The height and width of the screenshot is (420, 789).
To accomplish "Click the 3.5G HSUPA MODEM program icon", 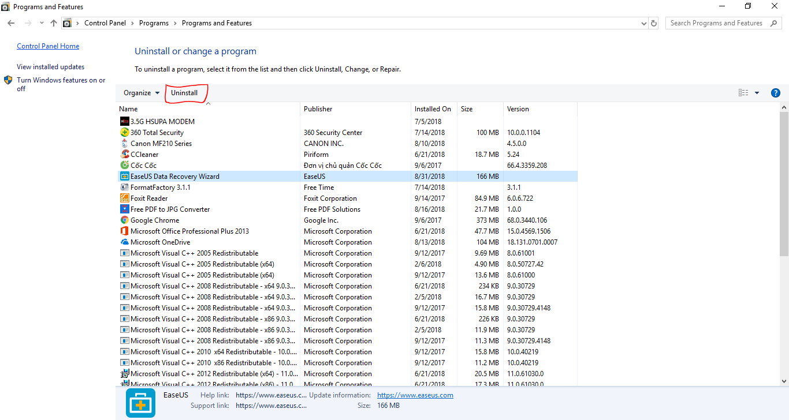I will tap(125, 122).
